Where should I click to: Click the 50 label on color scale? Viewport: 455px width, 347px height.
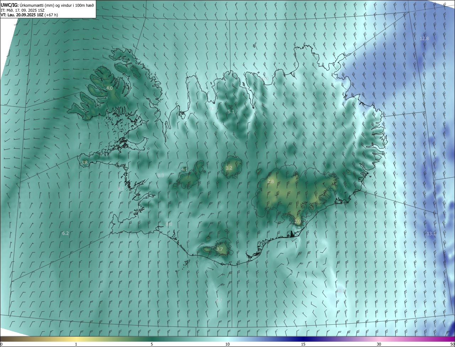tap(452, 344)
